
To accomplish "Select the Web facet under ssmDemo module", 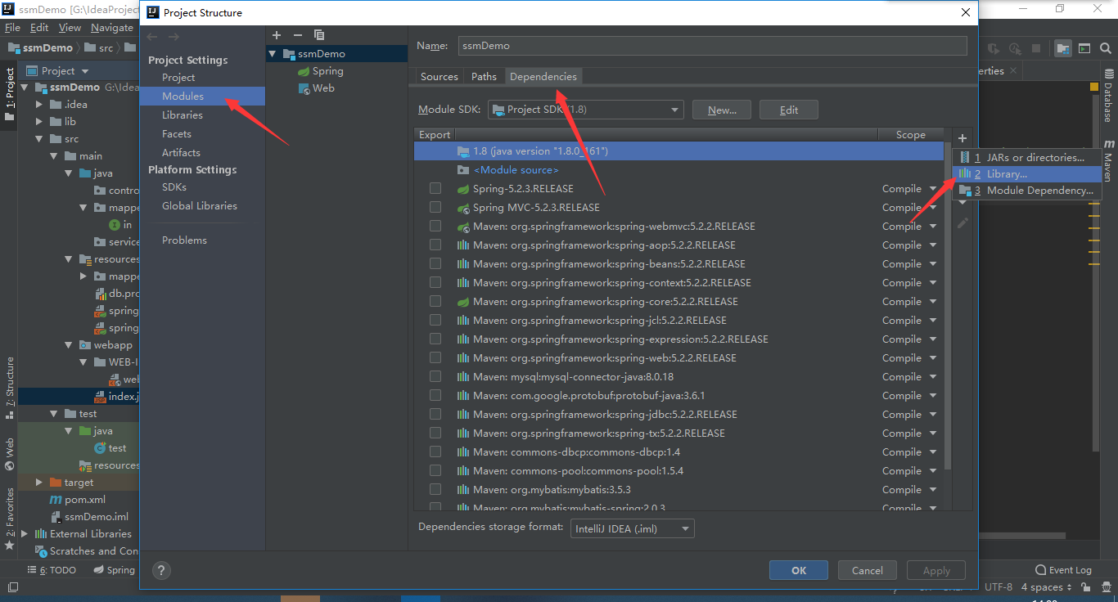I will coord(316,88).
